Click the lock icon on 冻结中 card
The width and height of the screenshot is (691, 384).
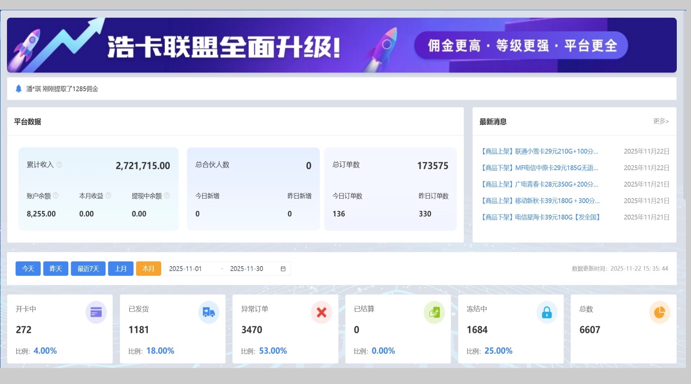click(x=547, y=312)
